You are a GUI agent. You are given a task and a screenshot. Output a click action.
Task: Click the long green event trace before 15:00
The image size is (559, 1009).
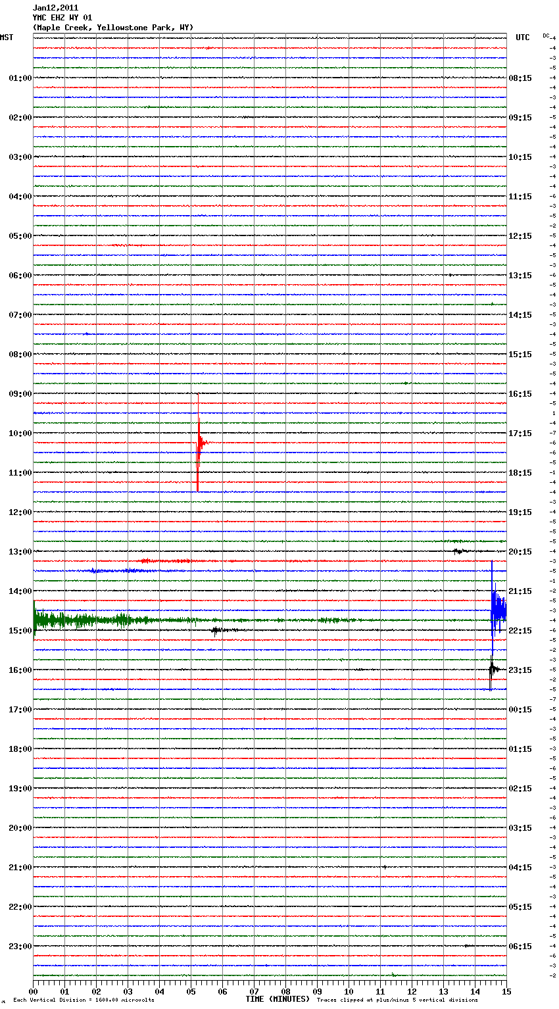pyautogui.click(x=197, y=620)
